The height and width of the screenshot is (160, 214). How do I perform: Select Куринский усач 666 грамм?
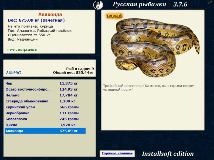[45, 107]
